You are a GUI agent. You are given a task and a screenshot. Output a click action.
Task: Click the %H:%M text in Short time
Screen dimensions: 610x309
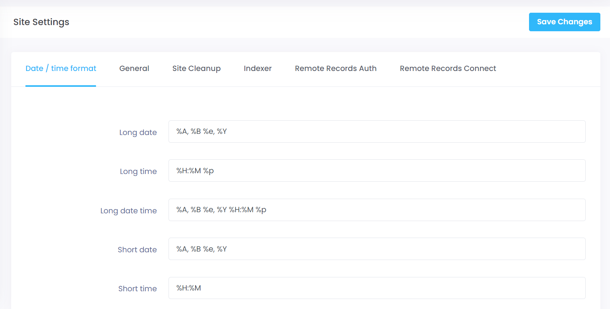click(189, 288)
